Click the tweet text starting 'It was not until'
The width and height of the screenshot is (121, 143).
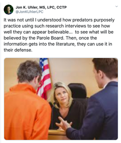(x=59, y=35)
